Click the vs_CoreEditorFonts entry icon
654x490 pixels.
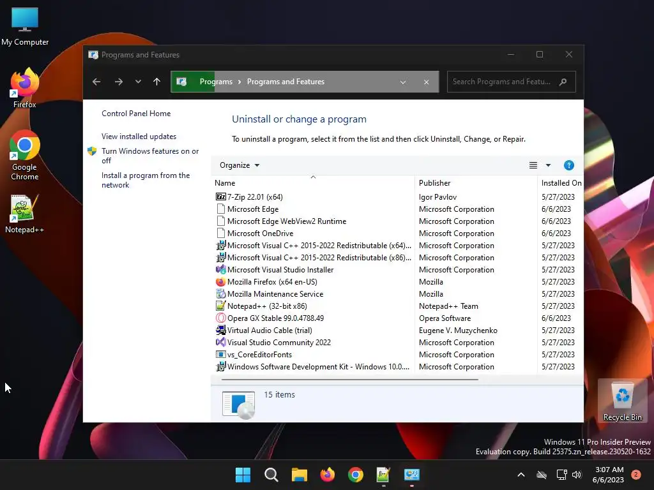coord(220,354)
